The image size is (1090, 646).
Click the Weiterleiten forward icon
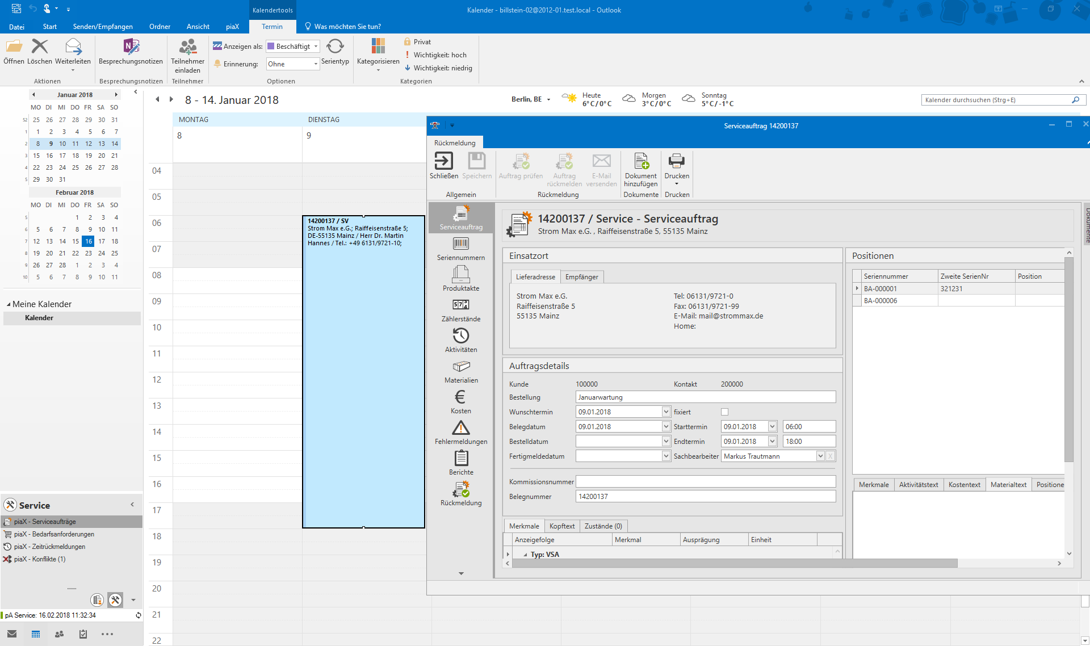click(73, 47)
